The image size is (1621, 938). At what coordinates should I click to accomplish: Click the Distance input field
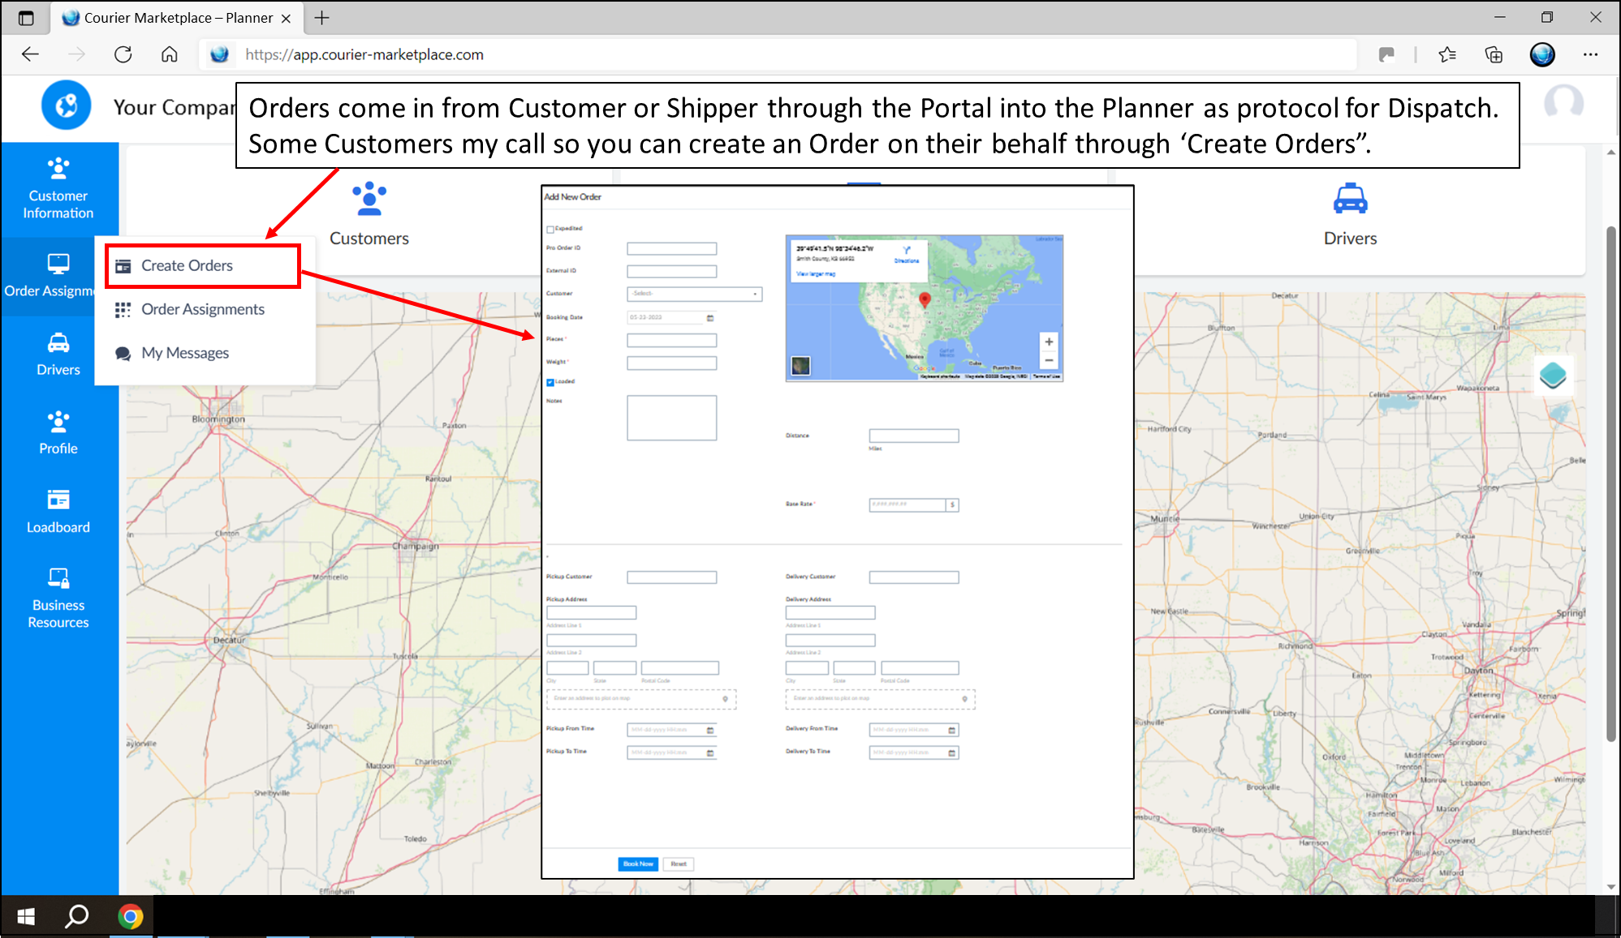click(x=914, y=436)
